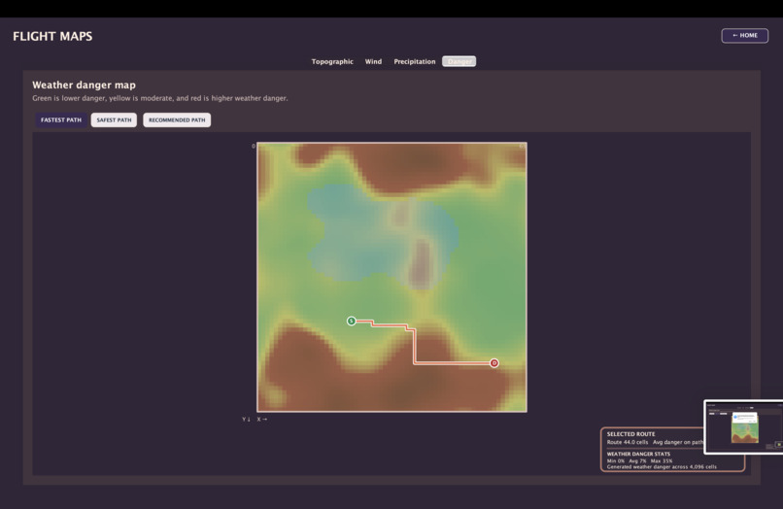Click the green S start marker
The image size is (783, 509).
pos(351,321)
